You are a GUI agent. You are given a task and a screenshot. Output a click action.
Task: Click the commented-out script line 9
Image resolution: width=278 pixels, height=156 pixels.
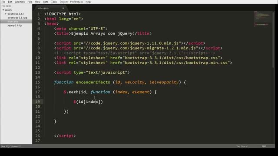(x=135, y=53)
